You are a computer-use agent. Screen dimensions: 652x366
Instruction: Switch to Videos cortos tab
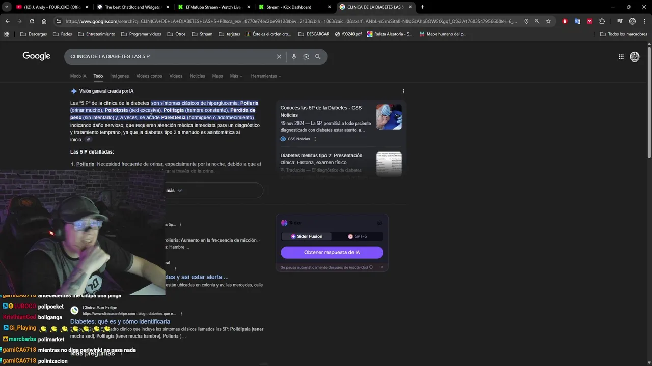pos(149,76)
